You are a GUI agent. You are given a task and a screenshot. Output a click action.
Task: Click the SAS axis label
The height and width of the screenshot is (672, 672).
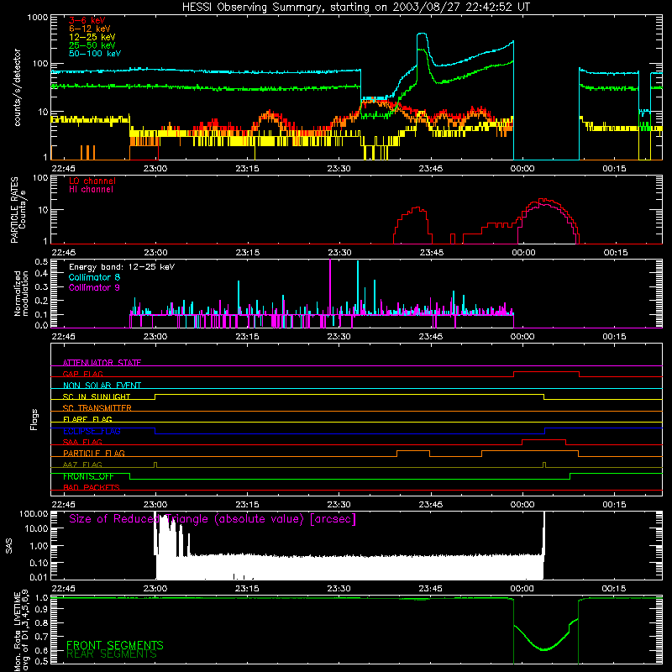(8, 545)
